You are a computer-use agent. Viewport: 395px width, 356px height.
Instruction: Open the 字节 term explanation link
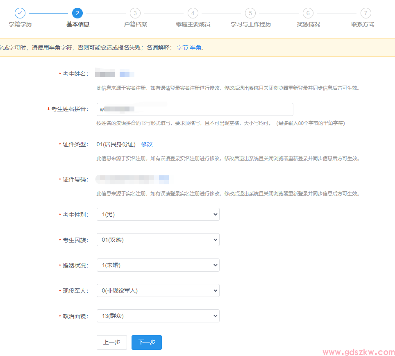tap(182, 48)
